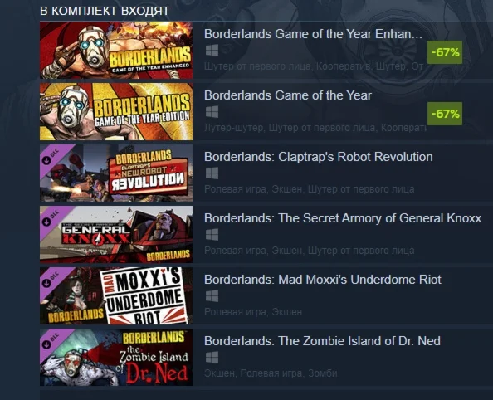The image size is (493, 400).
Task: Select Borderlands Game of the Year Enhanced cover image
Action: point(116,51)
